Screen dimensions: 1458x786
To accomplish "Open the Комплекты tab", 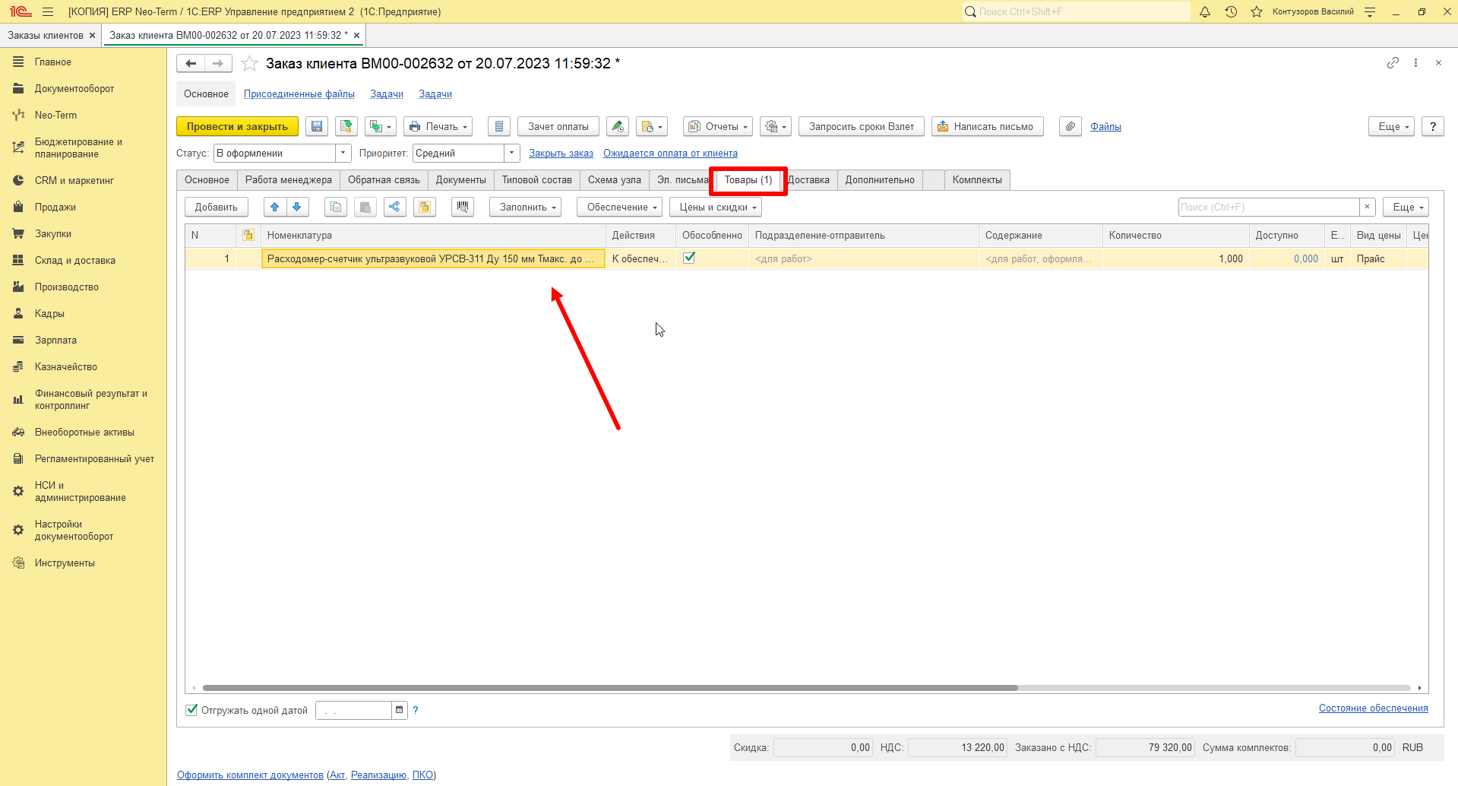I will point(977,180).
